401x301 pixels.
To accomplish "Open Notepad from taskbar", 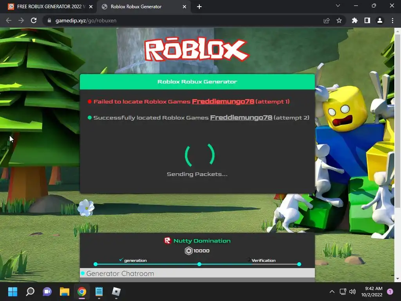I will click(99, 292).
